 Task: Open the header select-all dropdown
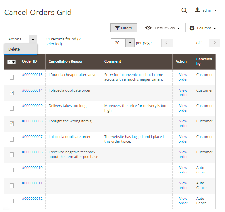[13, 62]
